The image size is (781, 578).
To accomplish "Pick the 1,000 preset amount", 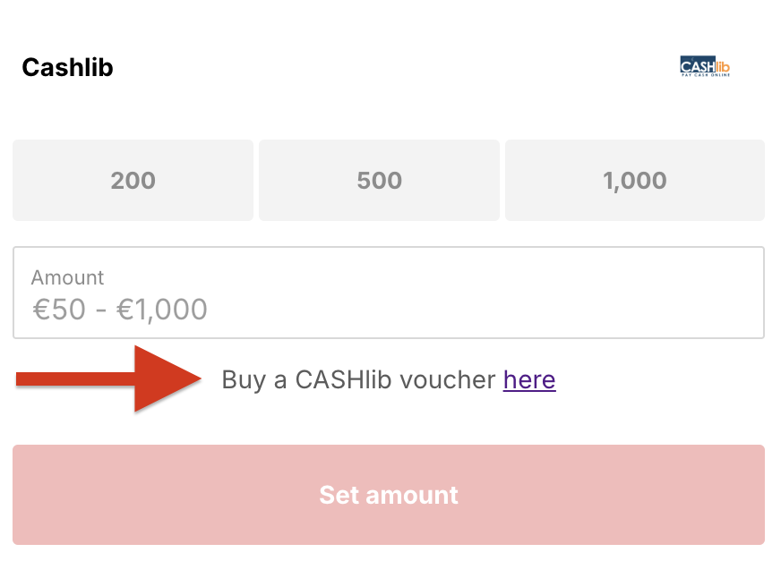I will [634, 180].
